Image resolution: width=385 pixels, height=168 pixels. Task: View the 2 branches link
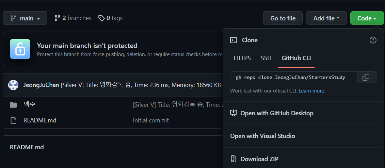(x=73, y=18)
